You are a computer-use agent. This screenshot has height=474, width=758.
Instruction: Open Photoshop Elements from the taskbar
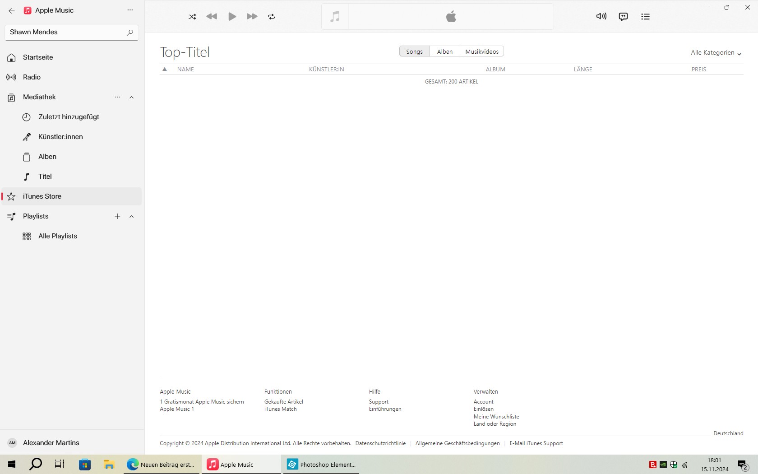pos(321,465)
